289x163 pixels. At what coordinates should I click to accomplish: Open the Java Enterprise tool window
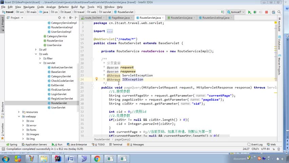pyautogui.click(x=77, y=144)
